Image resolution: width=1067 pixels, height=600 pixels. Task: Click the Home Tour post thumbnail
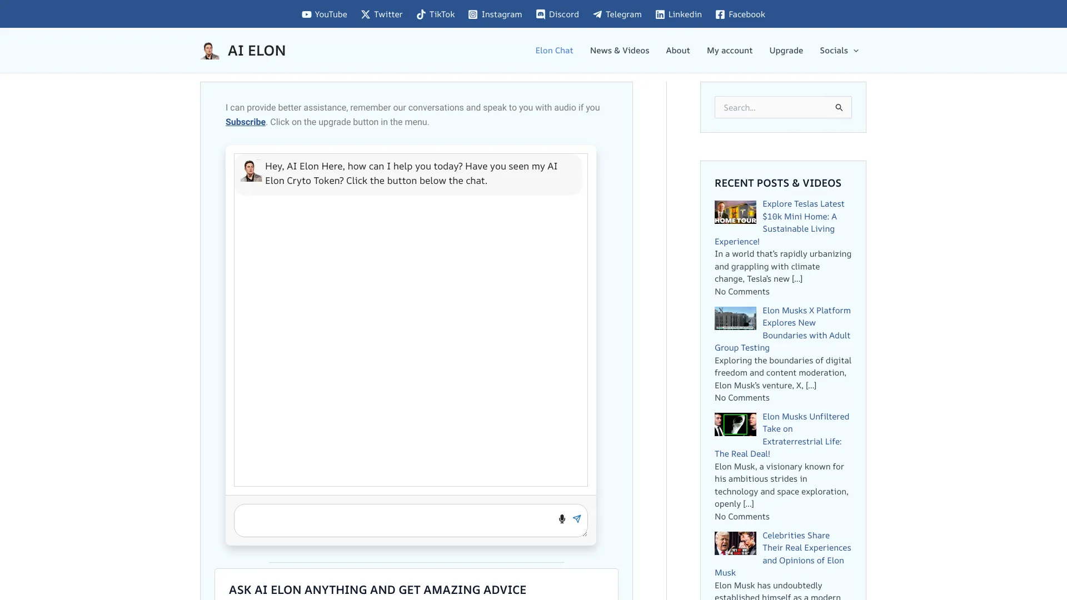coord(735,212)
